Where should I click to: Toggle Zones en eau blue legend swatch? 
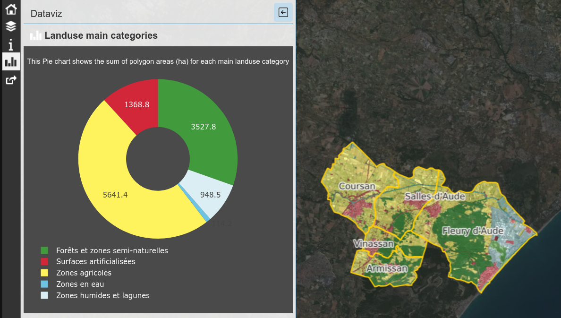coord(44,284)
